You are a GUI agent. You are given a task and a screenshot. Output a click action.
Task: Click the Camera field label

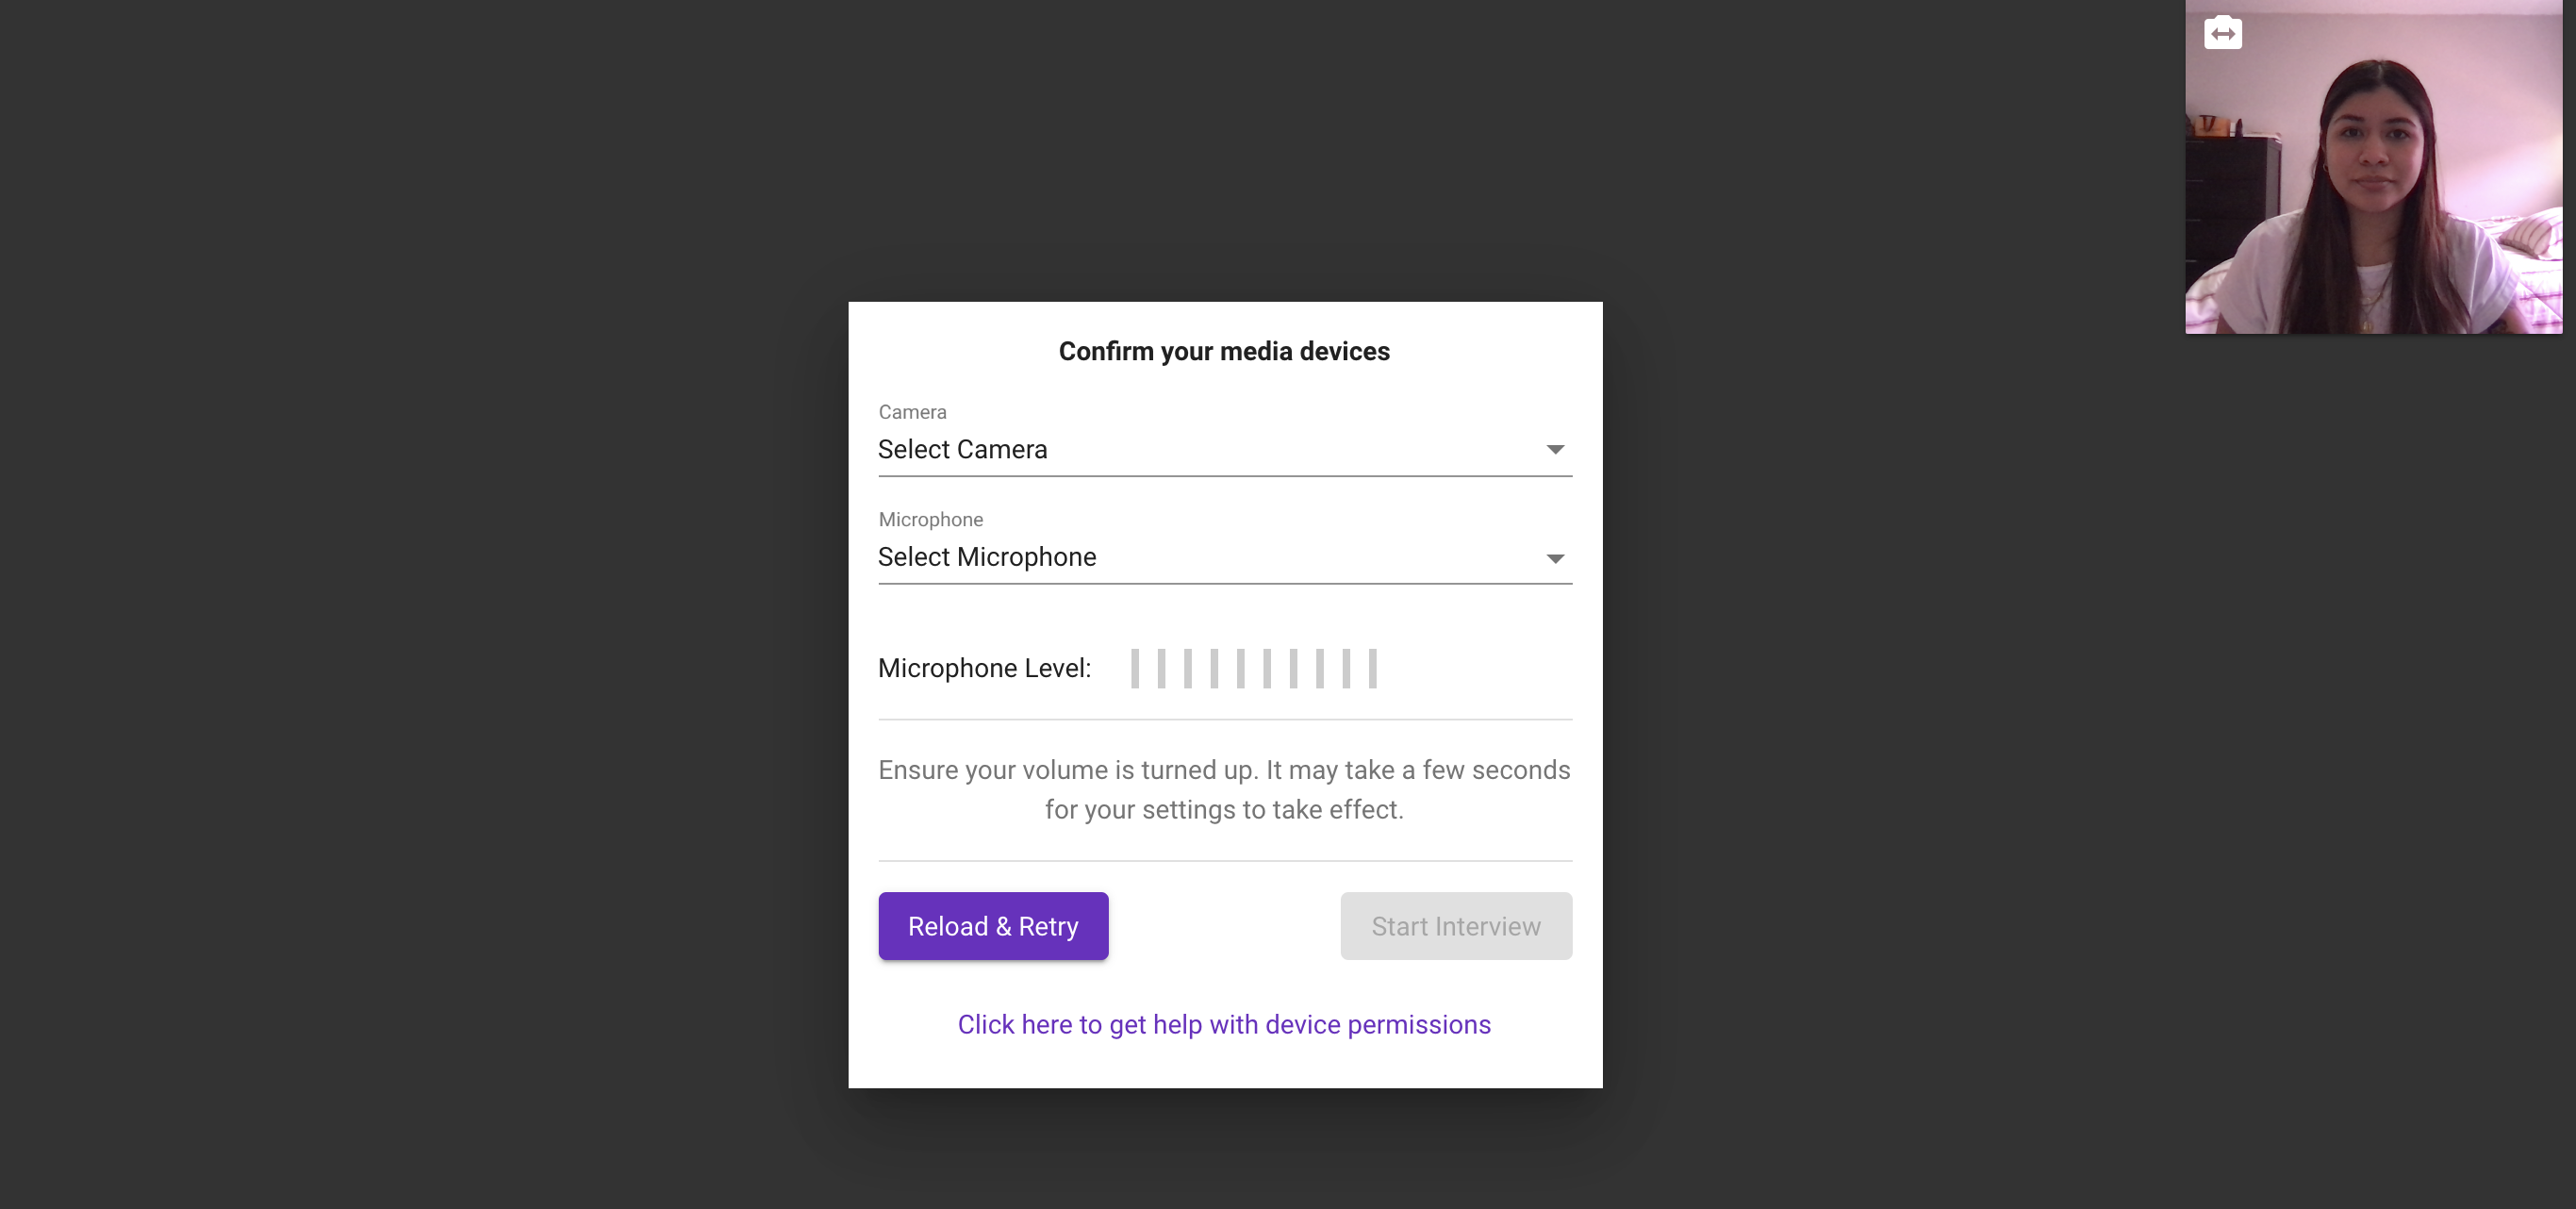click(x=912, y=412)
